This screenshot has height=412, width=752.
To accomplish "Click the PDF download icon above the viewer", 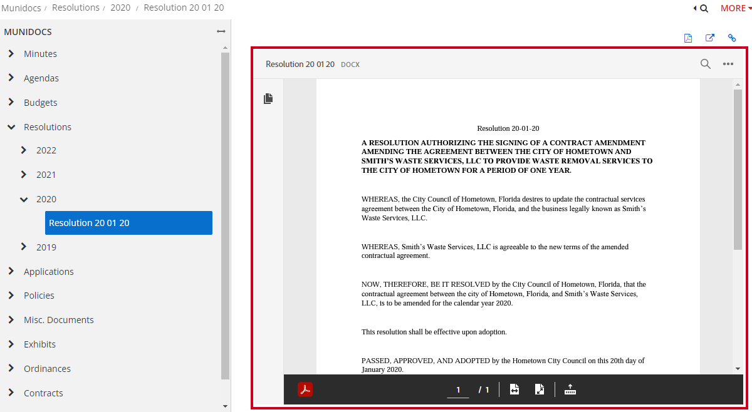I will (x=688, y=38).
